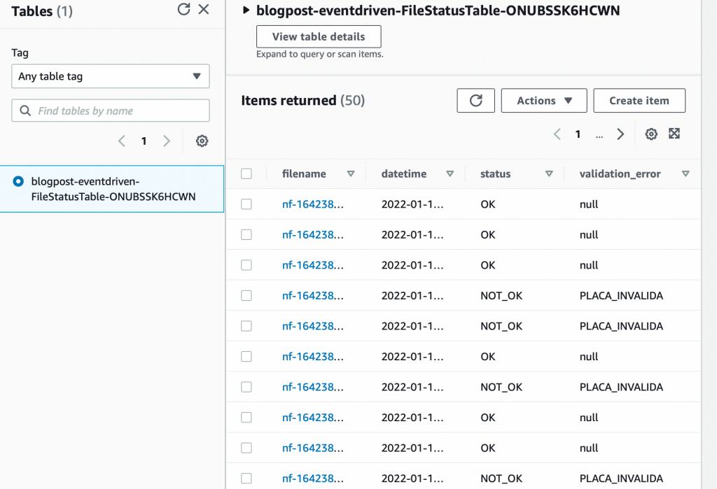This screenshot has height=489, width=717.
Task: Open the Any table tag dropdown
Action: pos(111,76)
